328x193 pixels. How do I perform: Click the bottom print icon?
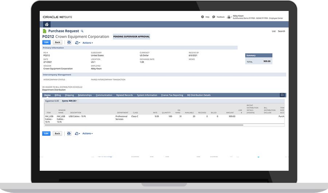click(69, 133)
